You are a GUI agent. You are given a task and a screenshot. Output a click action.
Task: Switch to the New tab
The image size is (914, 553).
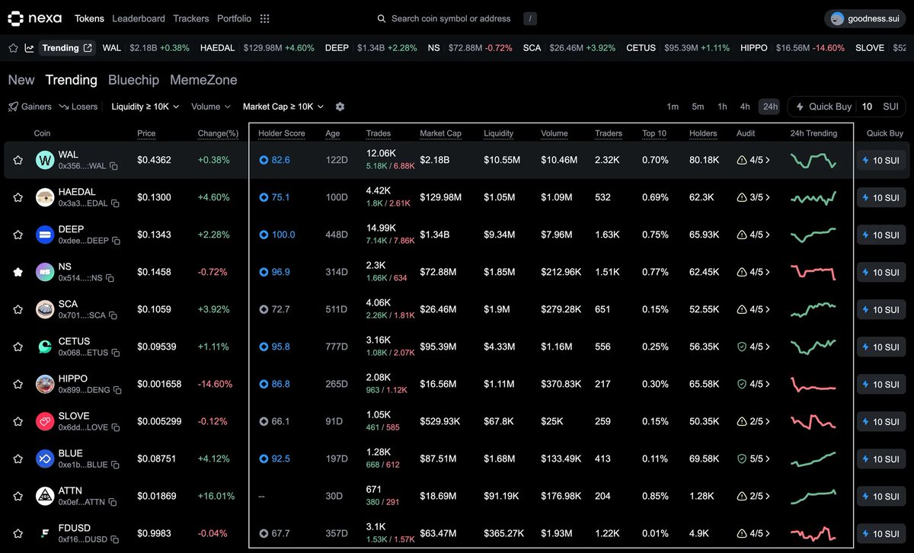(x=21, y=80)
